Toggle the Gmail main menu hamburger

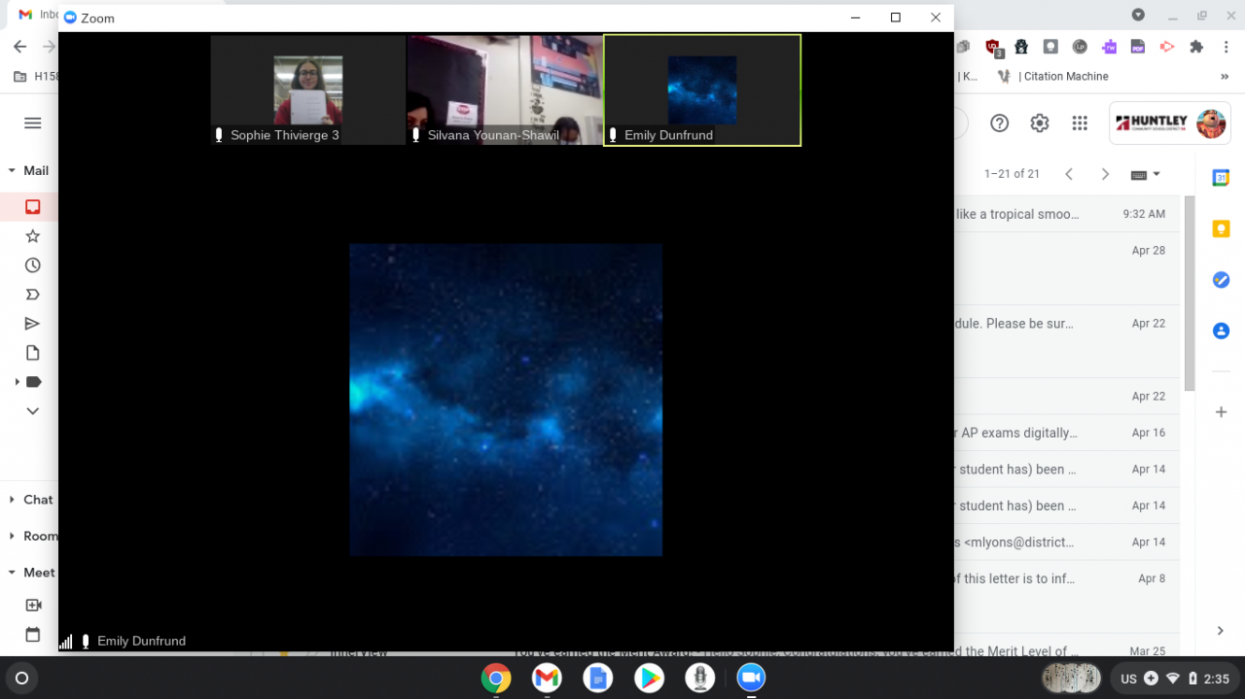click(x=32, y=123)
